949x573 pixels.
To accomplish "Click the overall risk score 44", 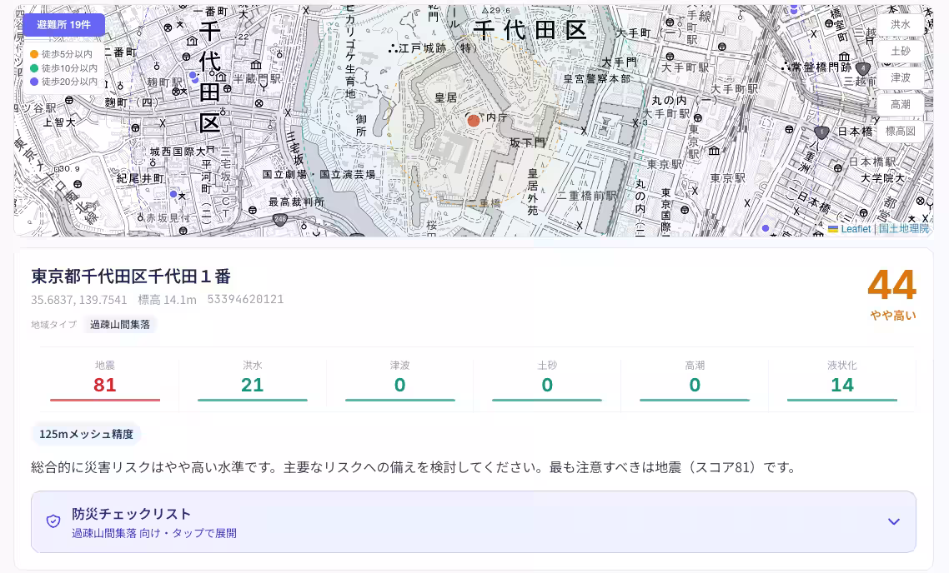I will (x=892, y=286).
